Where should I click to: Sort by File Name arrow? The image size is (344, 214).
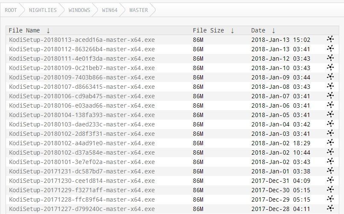pyautogui.click(x=48, y=30)
